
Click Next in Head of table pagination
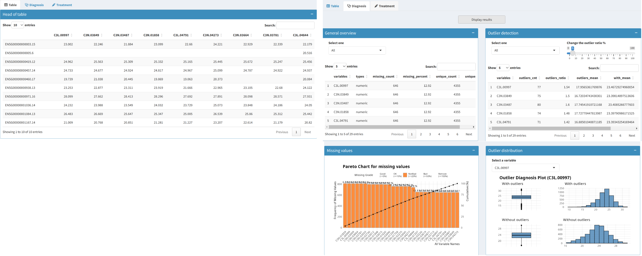[307, 132]
